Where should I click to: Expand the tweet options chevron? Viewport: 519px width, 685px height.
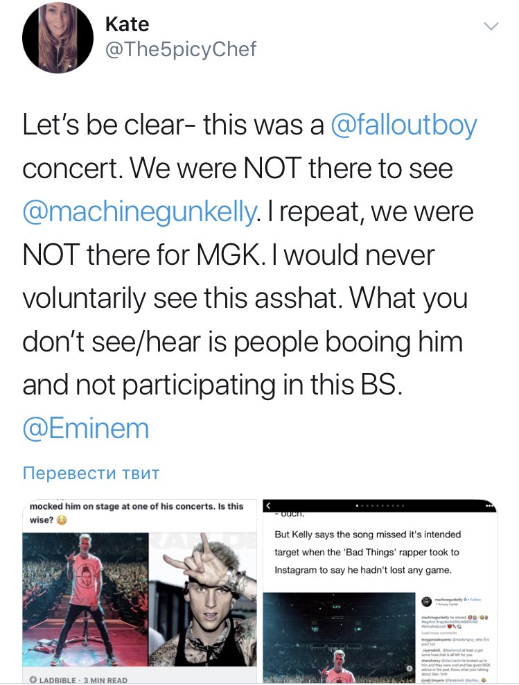coord(491,26)
